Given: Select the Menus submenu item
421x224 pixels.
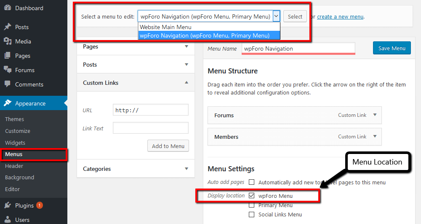Looking at the screenshot, I should [14, 154].
